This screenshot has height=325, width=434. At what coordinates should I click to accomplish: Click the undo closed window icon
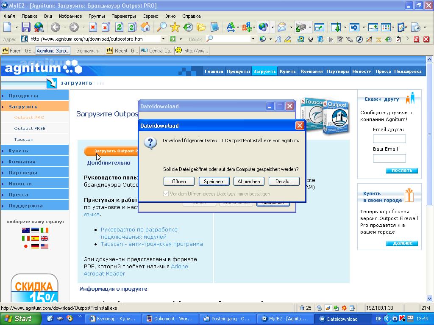355,27
